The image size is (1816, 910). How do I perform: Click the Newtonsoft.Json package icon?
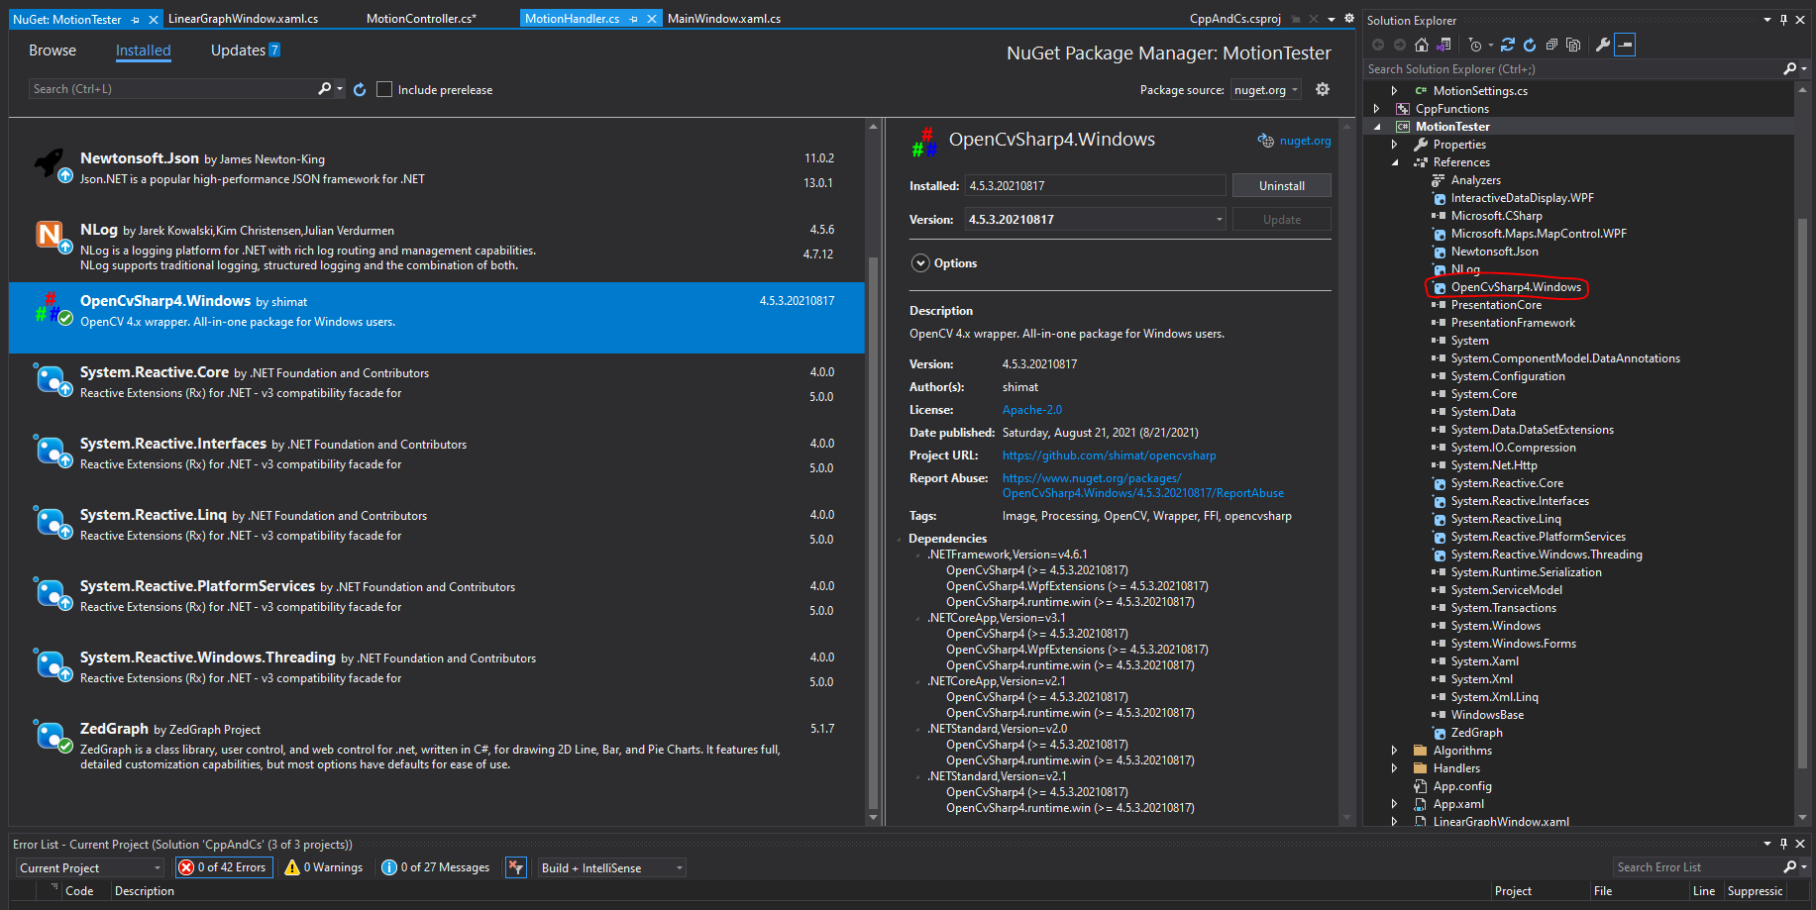pyautogui.click(x=52, y=164)
